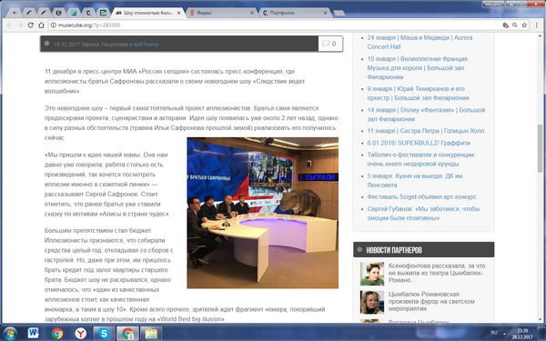
Task: Open 5 января Кухня на выезде link
Action: tap(416, 181)
